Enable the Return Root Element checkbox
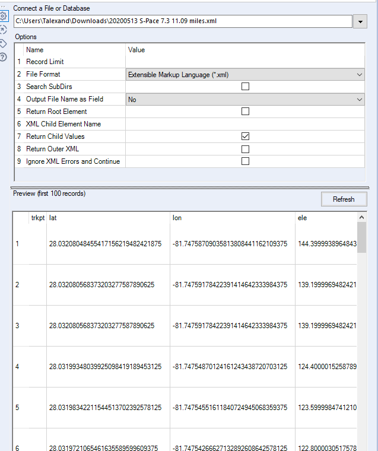This screenshot has width=378, height=451. click(245, 112)
